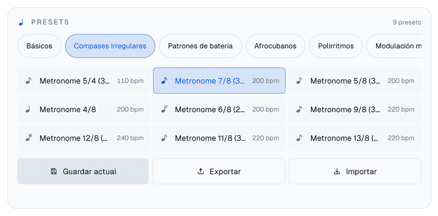Click the download arrow icon in Importar
438x216 pixels.
click(337, 172)
